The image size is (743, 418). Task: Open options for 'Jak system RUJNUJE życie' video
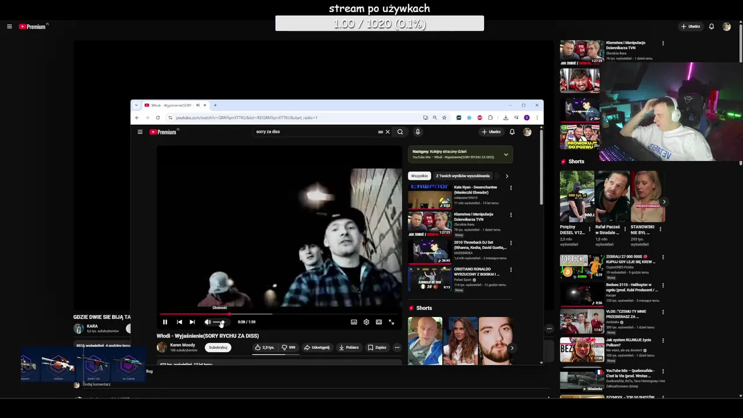click(663, 340)
